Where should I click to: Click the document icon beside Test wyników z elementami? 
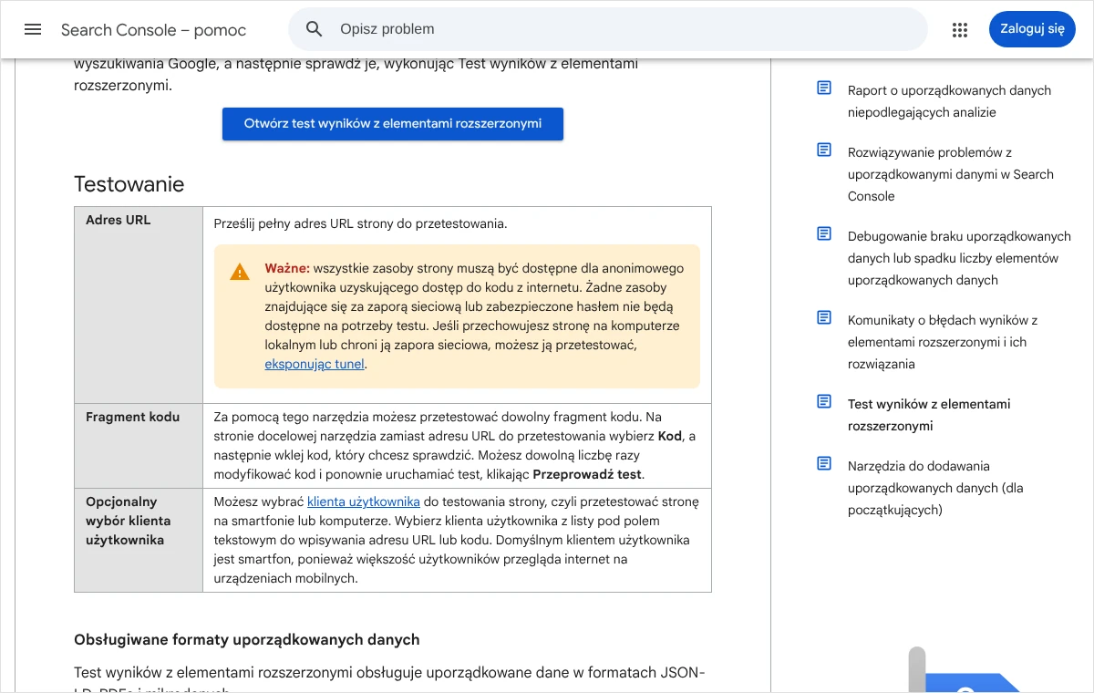pyautogui.click(x=824, y=401)
